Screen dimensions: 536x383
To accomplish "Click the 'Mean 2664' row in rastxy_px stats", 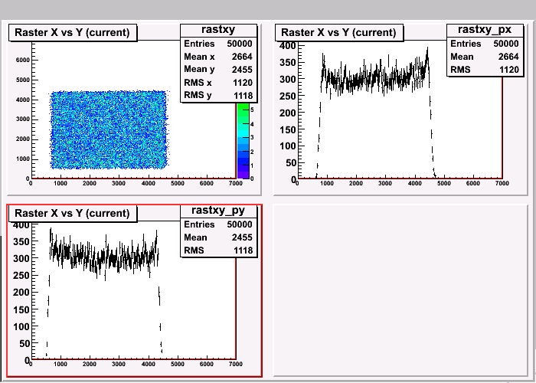I will 485,57.
